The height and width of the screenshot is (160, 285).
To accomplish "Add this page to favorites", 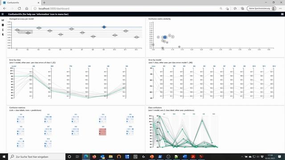I will [x=227, y=8].
